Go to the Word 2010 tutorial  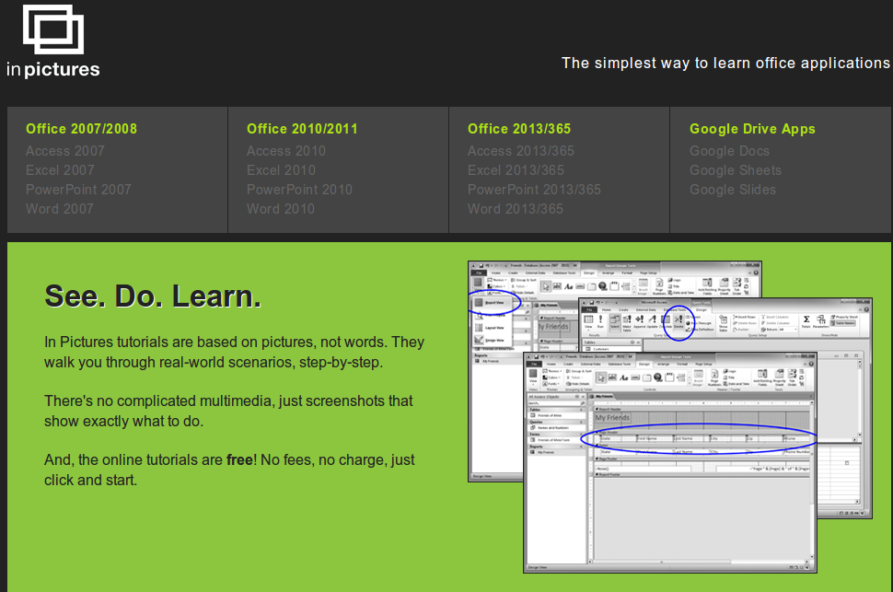(281, 209)
